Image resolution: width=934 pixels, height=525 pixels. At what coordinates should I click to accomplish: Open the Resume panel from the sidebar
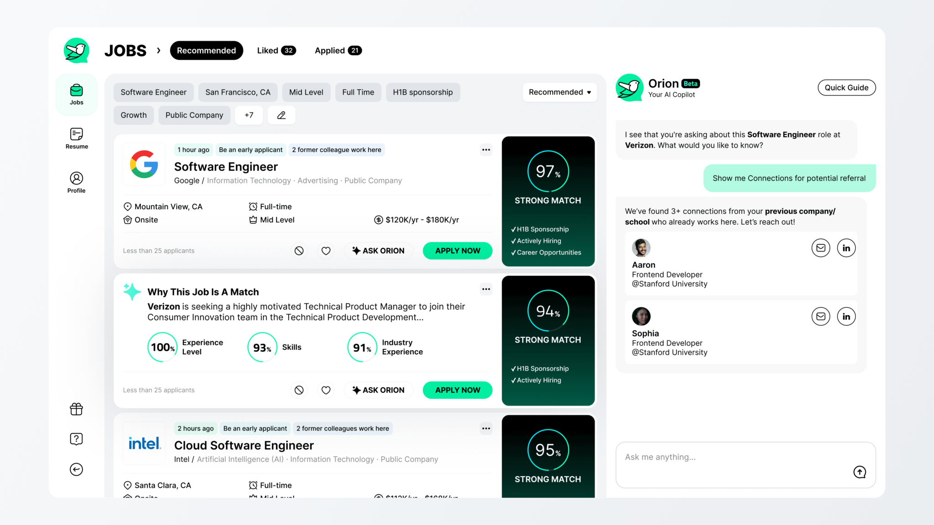click(76, 138)
